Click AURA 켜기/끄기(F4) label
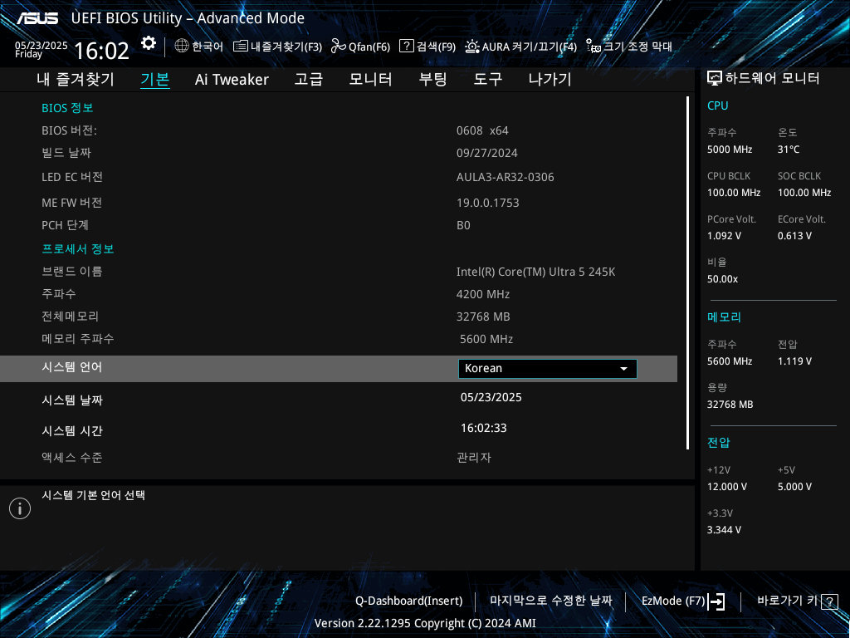 click(x=529, y=47)
